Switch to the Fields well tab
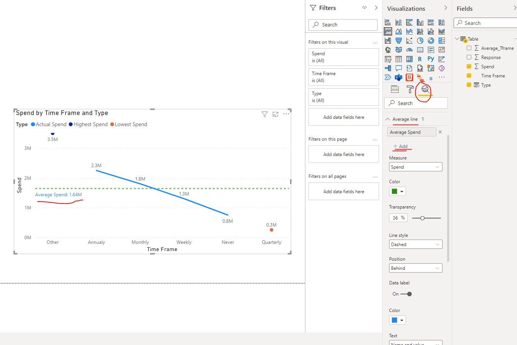517x345 pixels. point(395,90)
